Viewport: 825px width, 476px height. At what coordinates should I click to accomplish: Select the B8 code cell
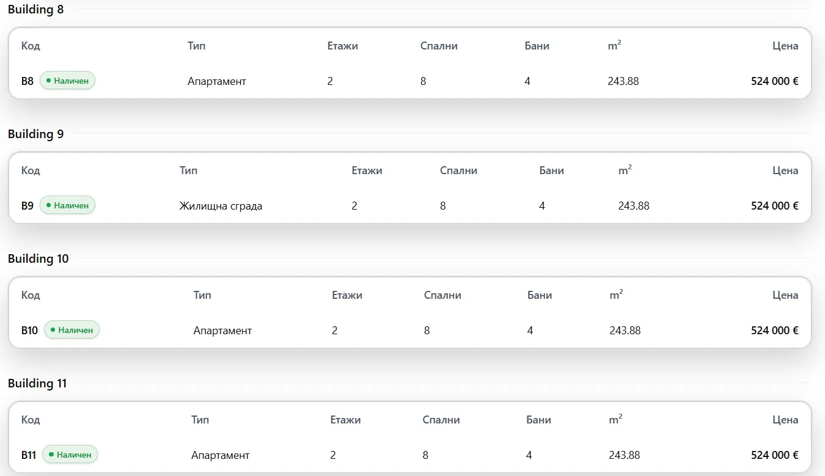point(28,81)
